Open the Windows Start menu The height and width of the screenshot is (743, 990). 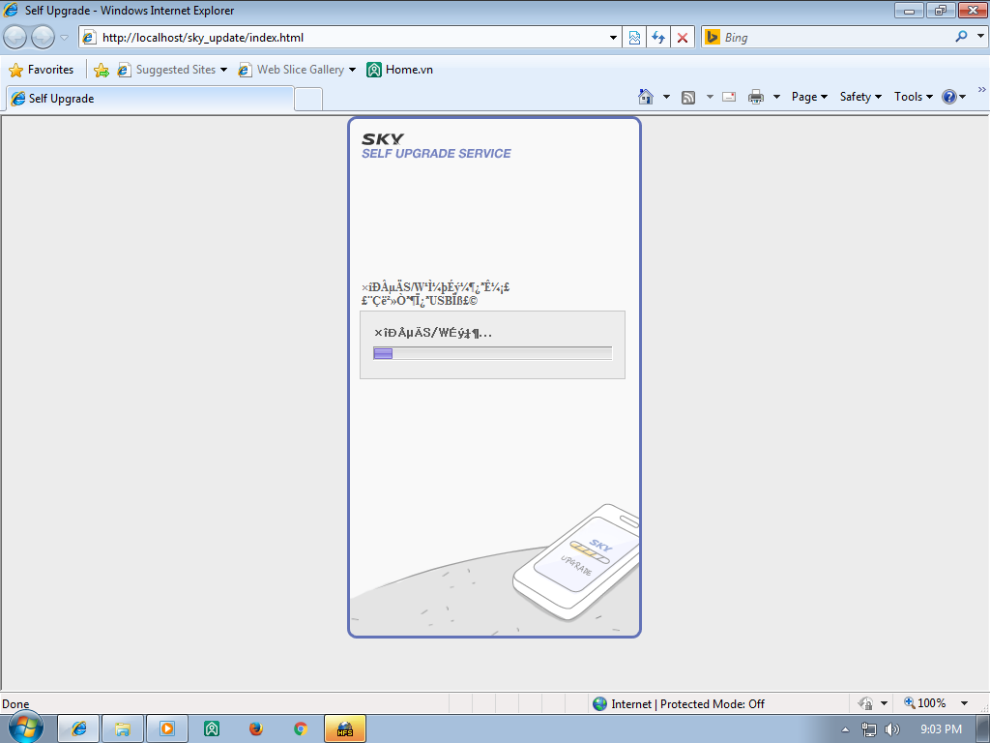pyautogui.click(x=26, y=728)
